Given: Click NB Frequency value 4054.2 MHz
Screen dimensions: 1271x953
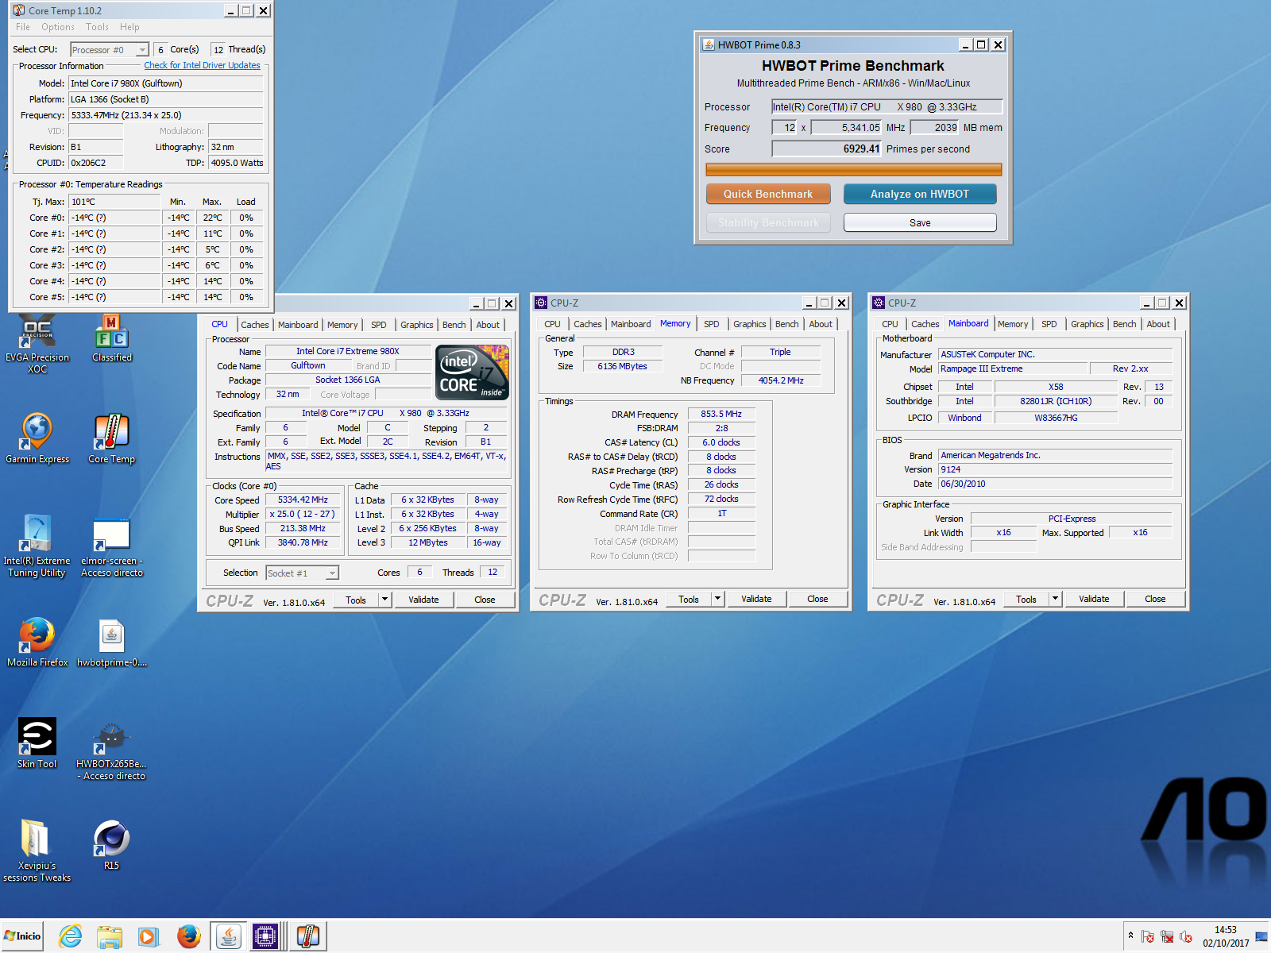Looking at the screenshot, I should pos(781,380).
